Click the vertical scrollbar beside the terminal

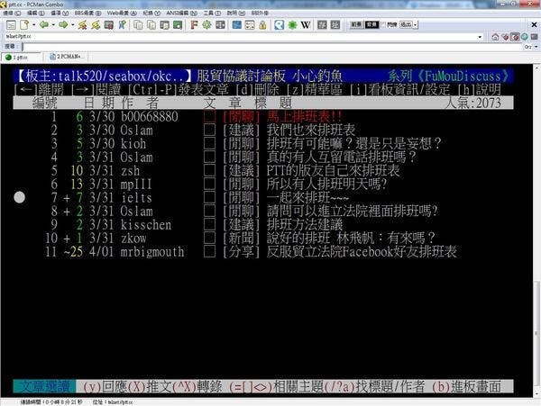(536, 230)
